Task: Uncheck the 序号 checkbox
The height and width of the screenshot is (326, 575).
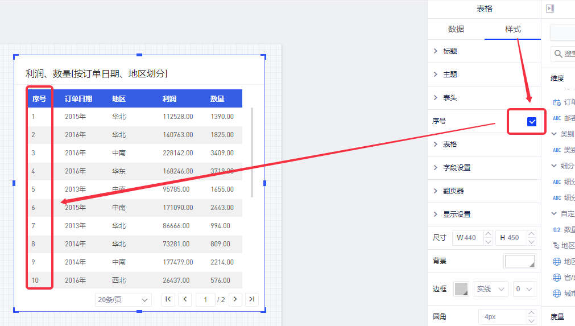Action: (x=532, y=121)
